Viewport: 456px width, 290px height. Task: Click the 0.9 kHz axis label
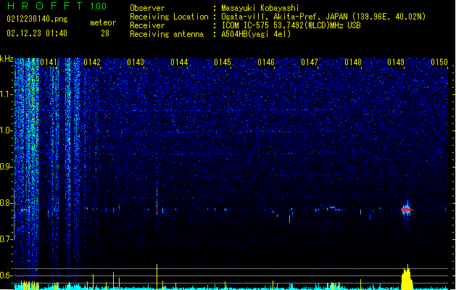click(6, 167)
